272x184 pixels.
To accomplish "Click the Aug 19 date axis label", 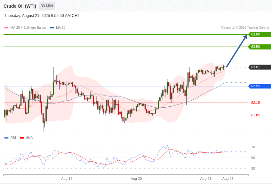I will (x=67, y=179).
